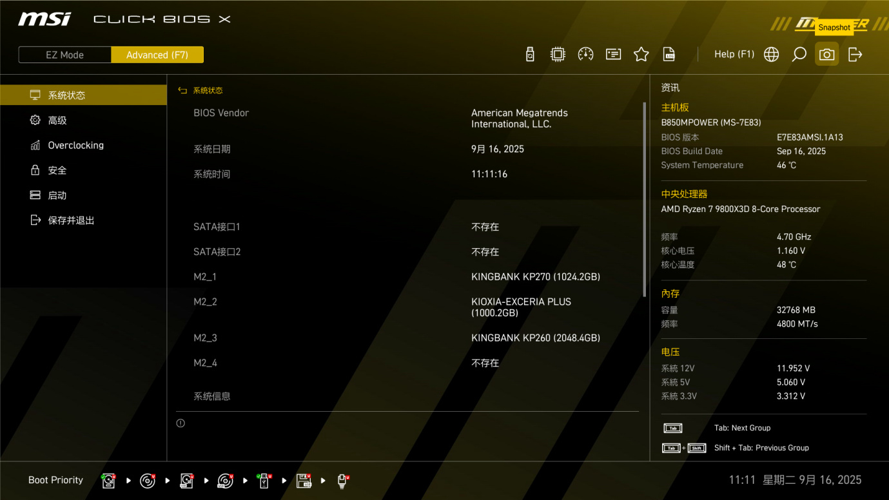Click the KINGBANK KP260 (2048.4GB) value
Screen dimensions: 889x500
pos(536,338)
